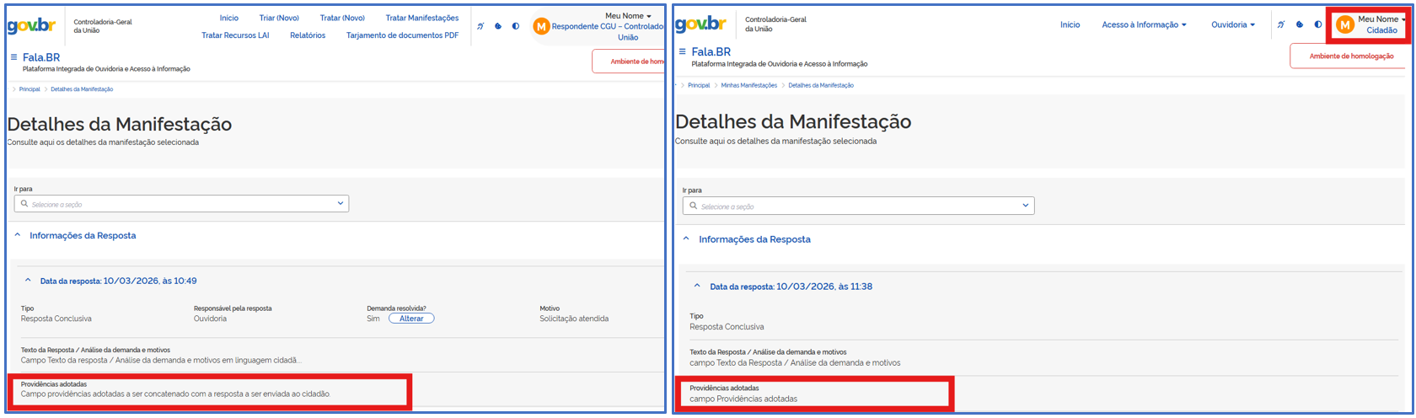Open the Triar (Novo) menu item
This screenshot has height=418, width=1416.
point(279,18)
